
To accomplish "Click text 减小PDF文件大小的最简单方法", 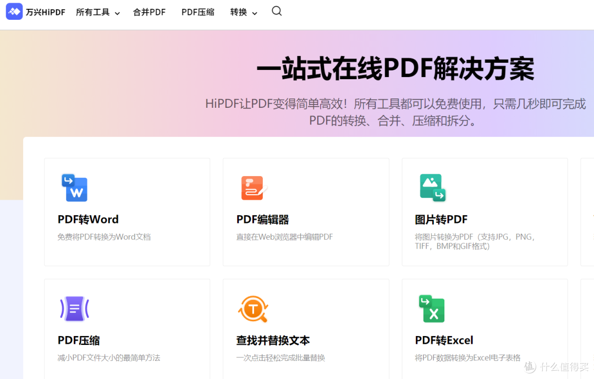I will pos(109,358).
